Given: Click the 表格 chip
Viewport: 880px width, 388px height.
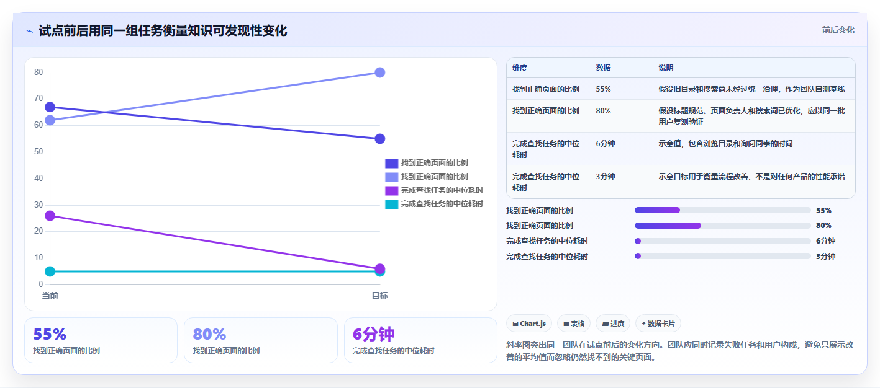Looking at the screenshot, I should (x=574, y=324).
